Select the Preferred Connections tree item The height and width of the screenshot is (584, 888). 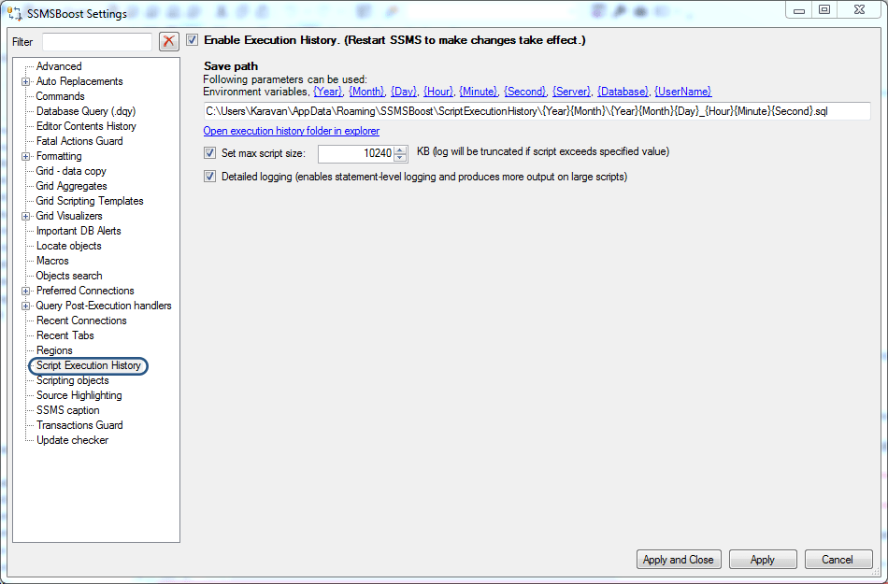[85, 291]
